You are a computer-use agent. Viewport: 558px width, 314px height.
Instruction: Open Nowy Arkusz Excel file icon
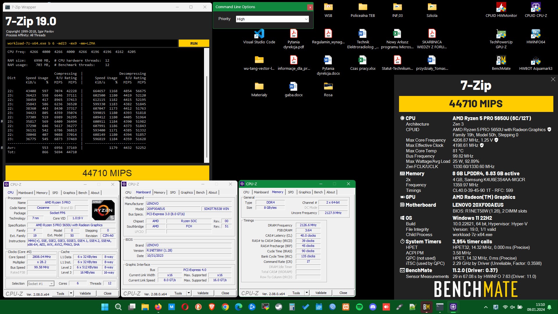pos(397,39)
